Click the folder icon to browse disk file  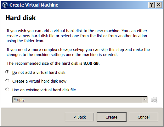pyautogui.click(x=154, y=99)
